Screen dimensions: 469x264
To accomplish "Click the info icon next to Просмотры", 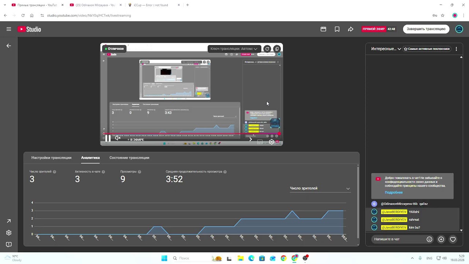I will (x=140, y=172).
